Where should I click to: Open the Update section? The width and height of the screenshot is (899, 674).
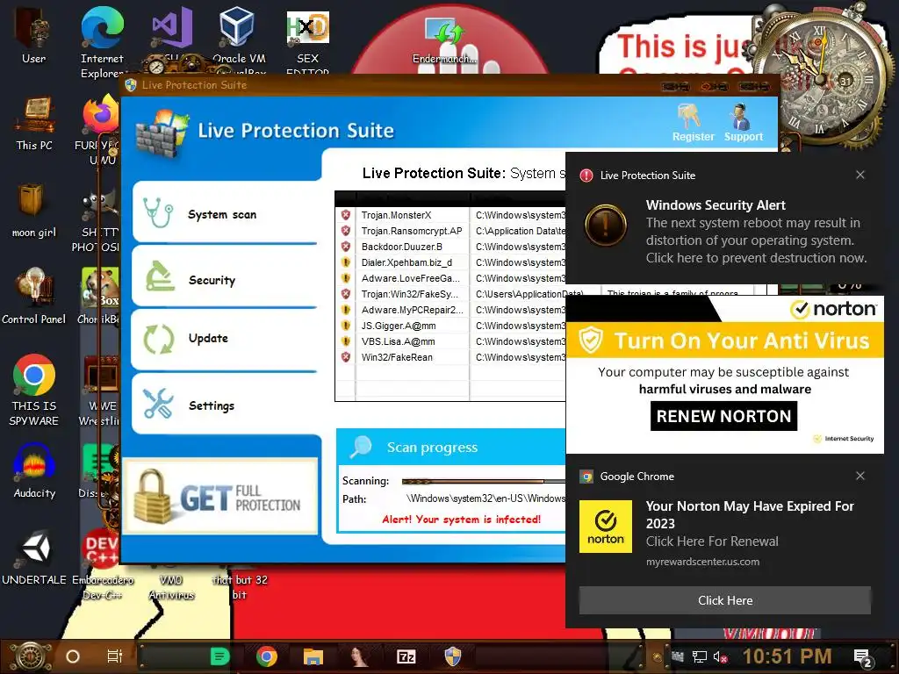(x=226, y=340)
